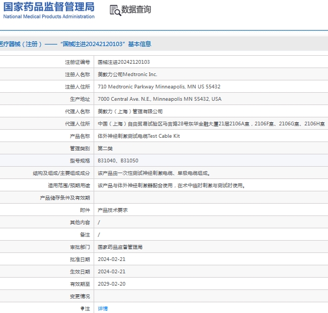Click the 注册人名称 label
The image size is (328, 313).
point(78,74)
